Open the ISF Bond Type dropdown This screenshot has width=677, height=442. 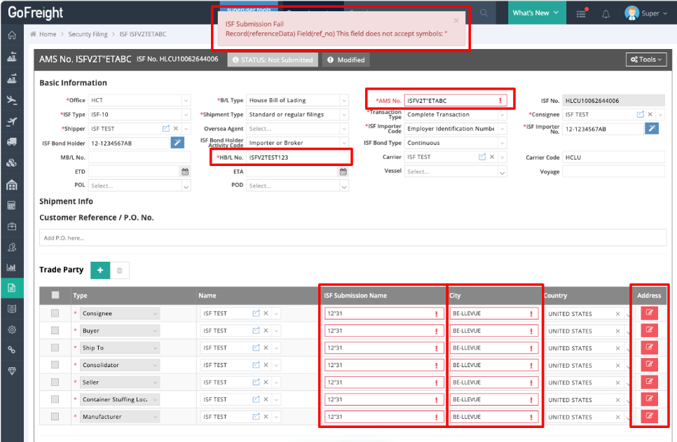[x=455, y=143]
